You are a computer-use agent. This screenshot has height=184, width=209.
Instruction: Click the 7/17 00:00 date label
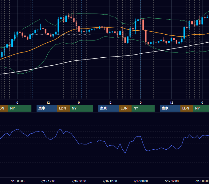141,181
